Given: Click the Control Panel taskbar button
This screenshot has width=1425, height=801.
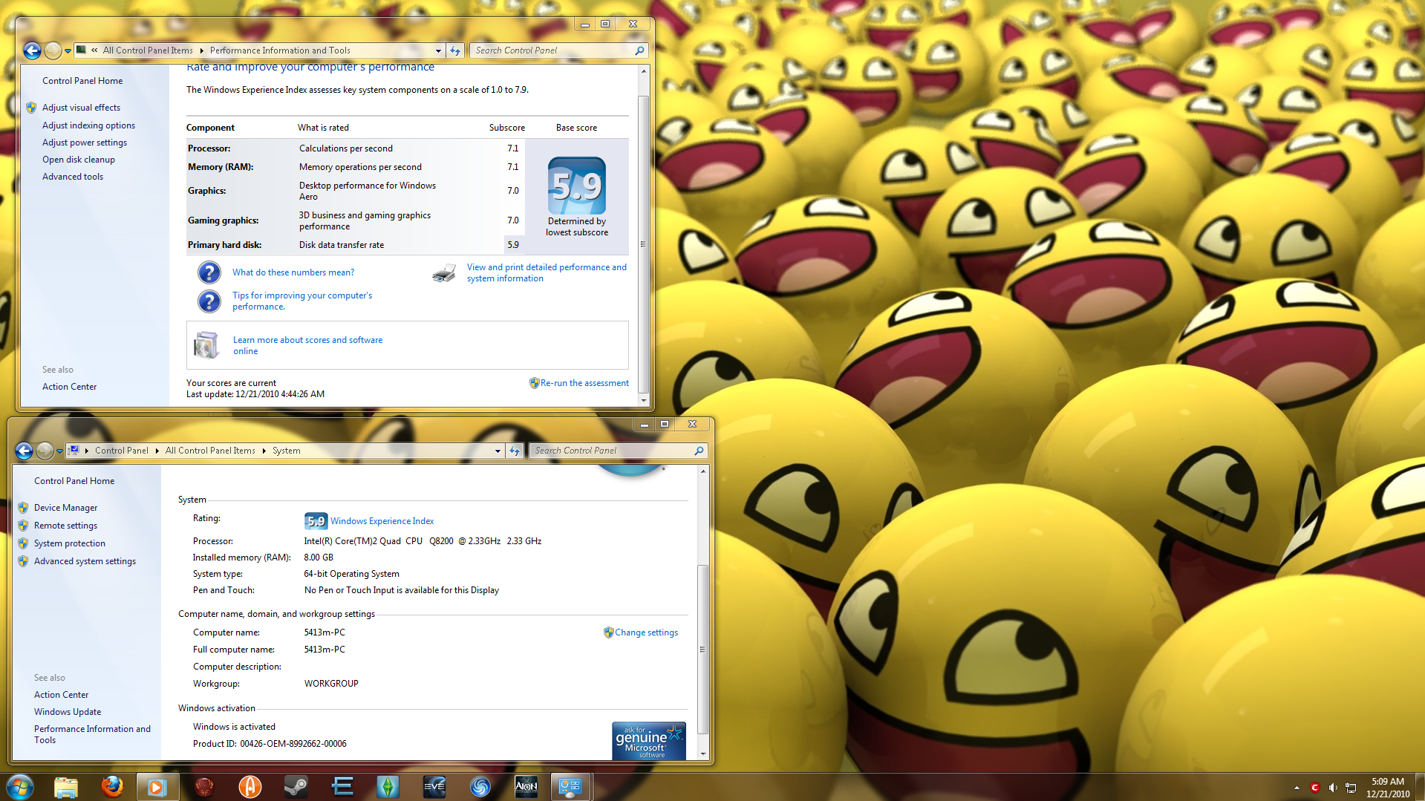Looking at the screenshot, I should pos(571,787).
